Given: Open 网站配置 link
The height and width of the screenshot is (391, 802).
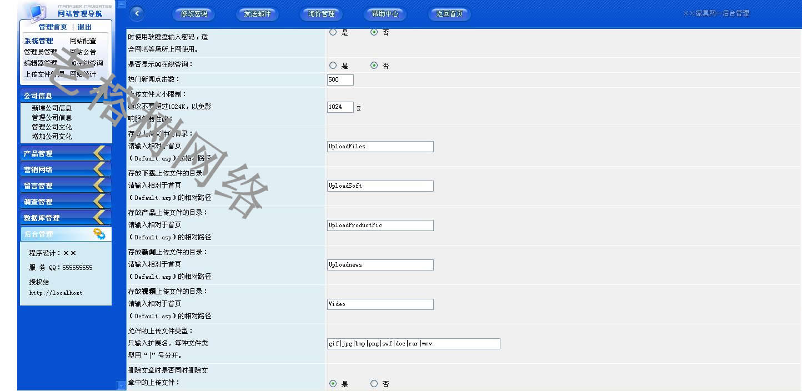Looking at the screenshot, I should [x=83, y=41].
